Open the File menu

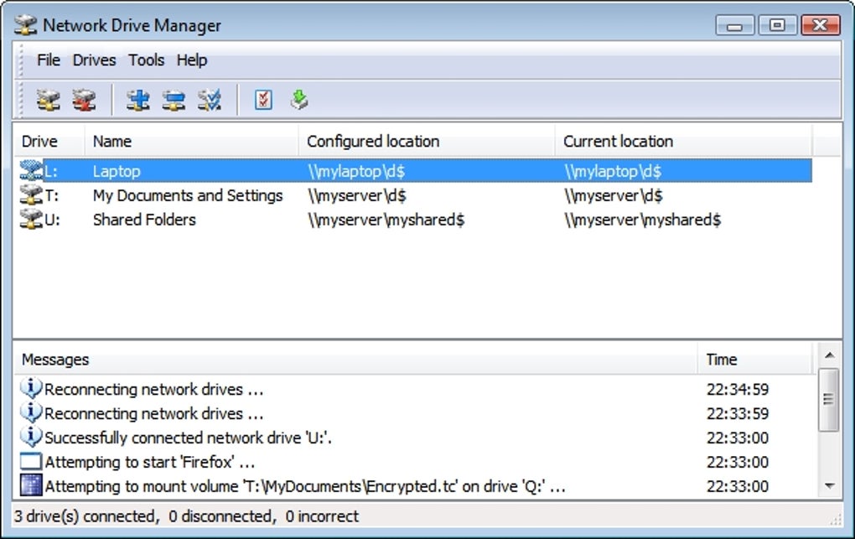tap(49, 60)
